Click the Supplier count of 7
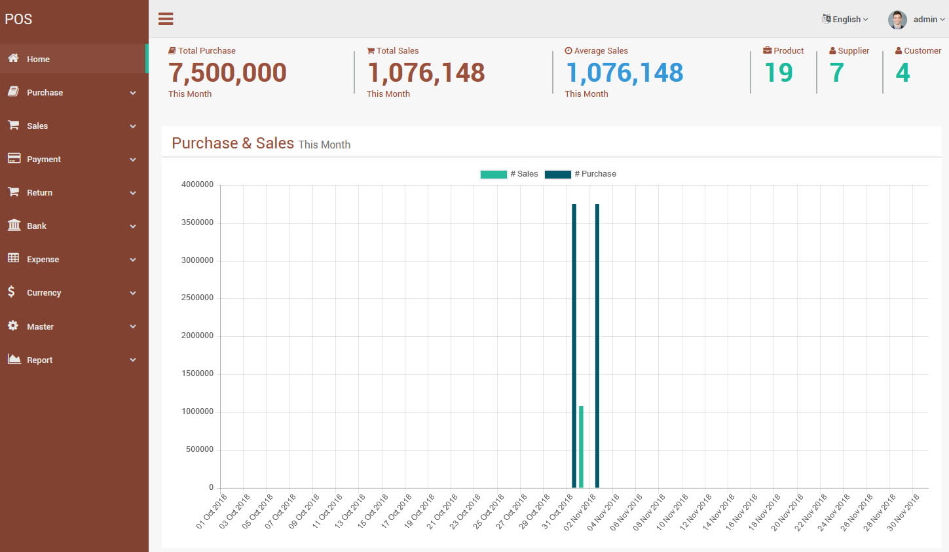The image size is (949, 552). coord(836,73)
